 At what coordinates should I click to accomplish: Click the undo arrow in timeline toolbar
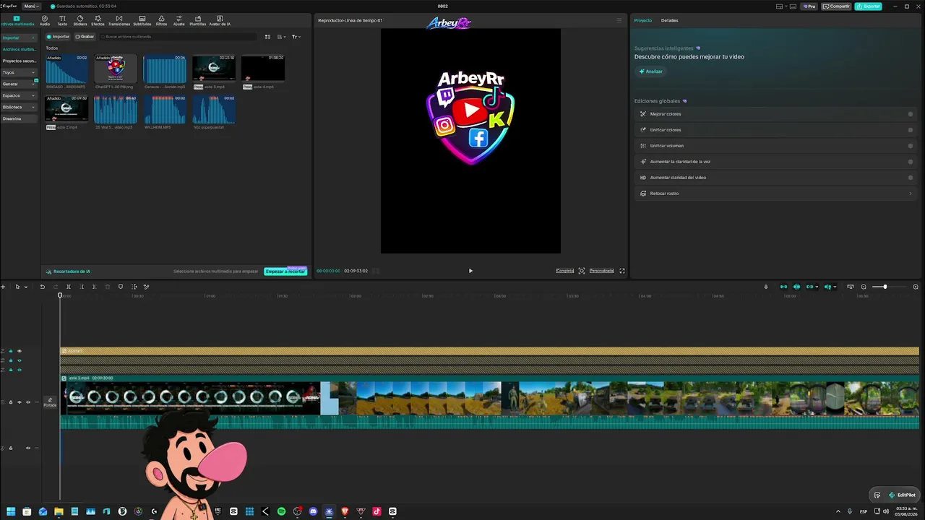tap(42, 287)
